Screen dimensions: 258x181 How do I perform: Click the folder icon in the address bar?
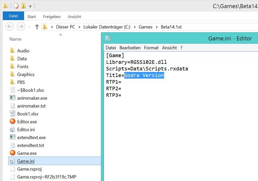coord(45,27)
